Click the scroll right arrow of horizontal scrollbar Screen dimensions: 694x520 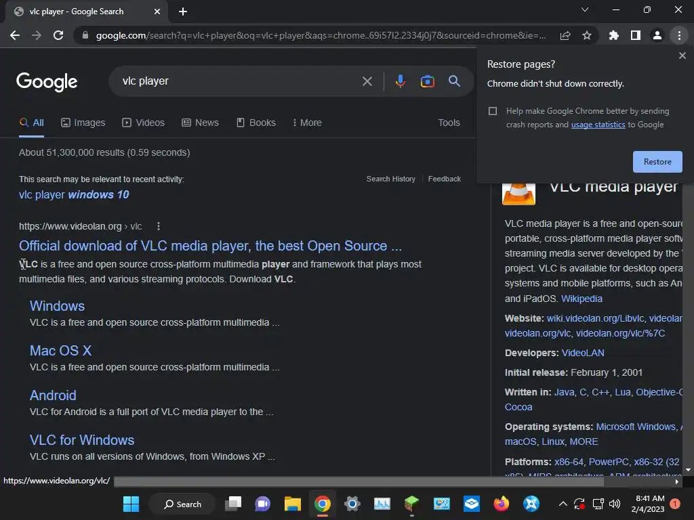(x=677, y=482)
